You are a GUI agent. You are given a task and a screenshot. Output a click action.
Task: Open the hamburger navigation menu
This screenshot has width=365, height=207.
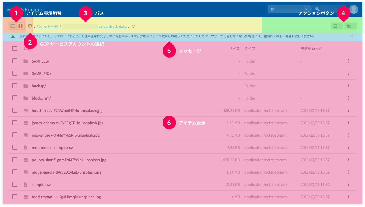[x=9, y=10]
